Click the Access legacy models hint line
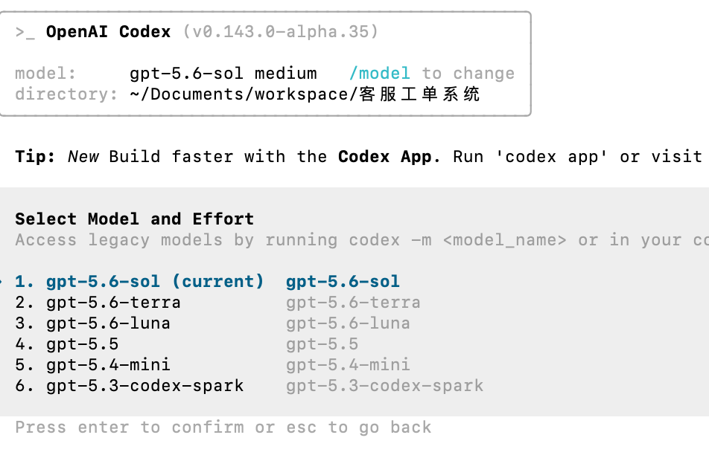709x458 pixels. pos(362,240)
